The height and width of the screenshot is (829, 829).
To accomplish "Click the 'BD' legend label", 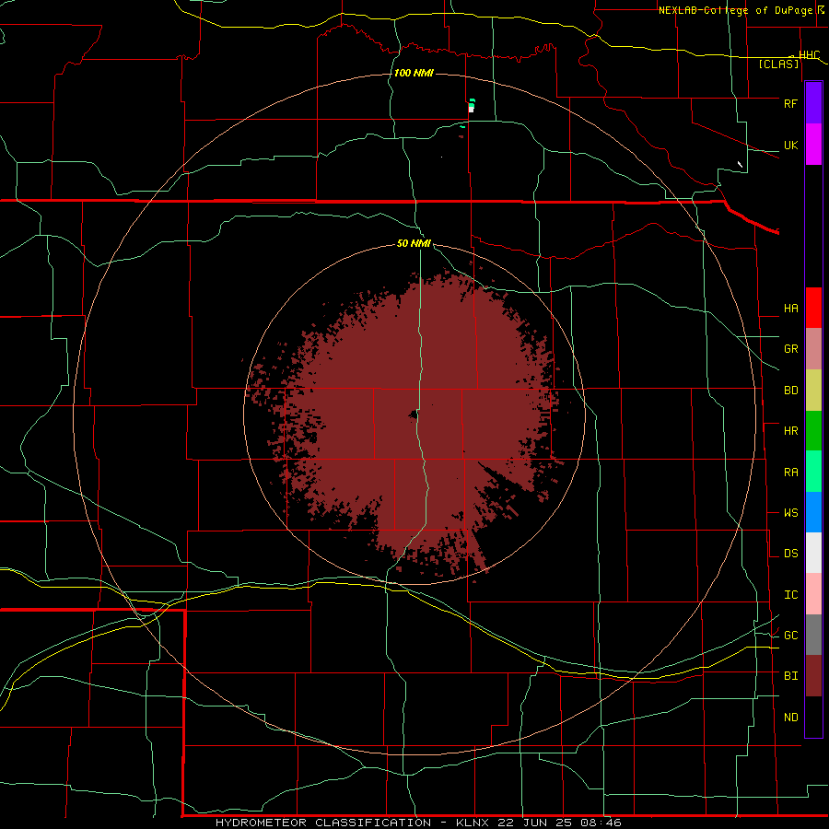I will [x=790, y=391].
